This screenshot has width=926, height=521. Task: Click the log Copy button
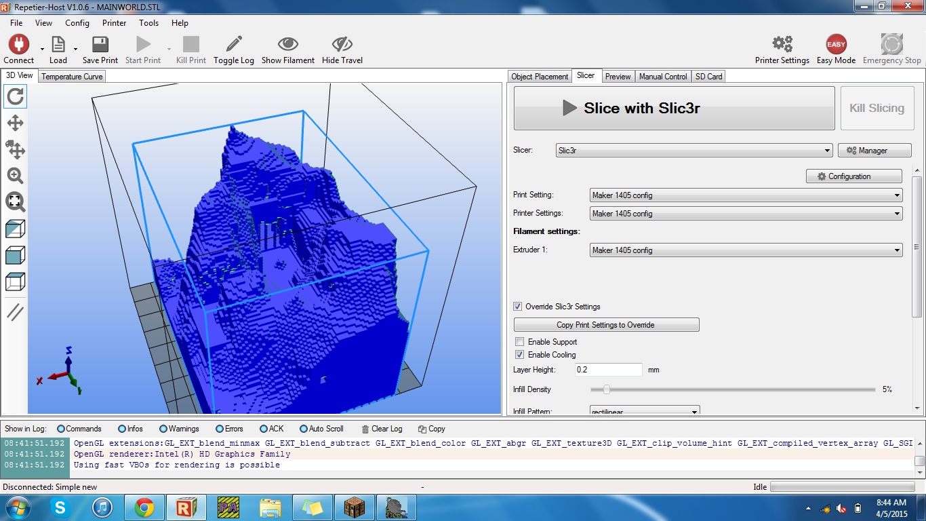click(432, 429)
